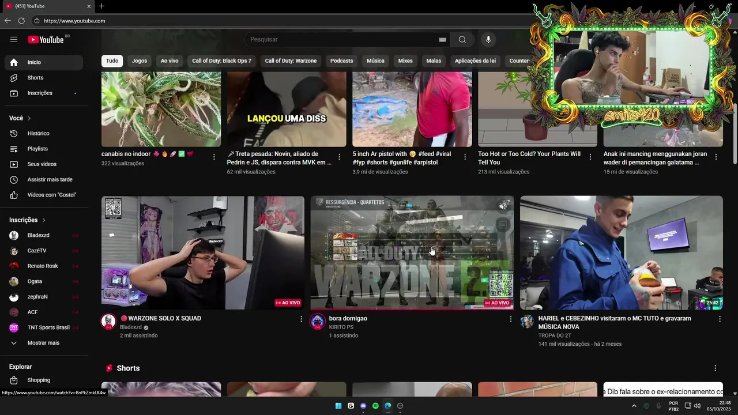Go to the YouTube logo home
The image size is (738, 415).
[46, 39]
